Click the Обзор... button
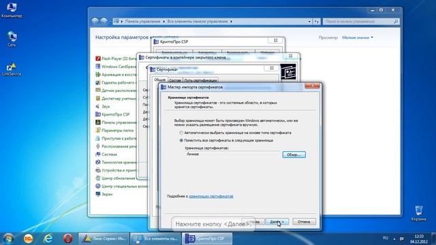Screen dimensions: 436x245 [294, 154]
